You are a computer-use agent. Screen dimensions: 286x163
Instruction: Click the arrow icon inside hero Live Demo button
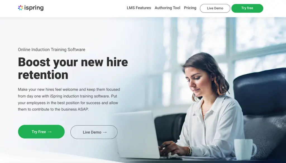pos(105,132)
